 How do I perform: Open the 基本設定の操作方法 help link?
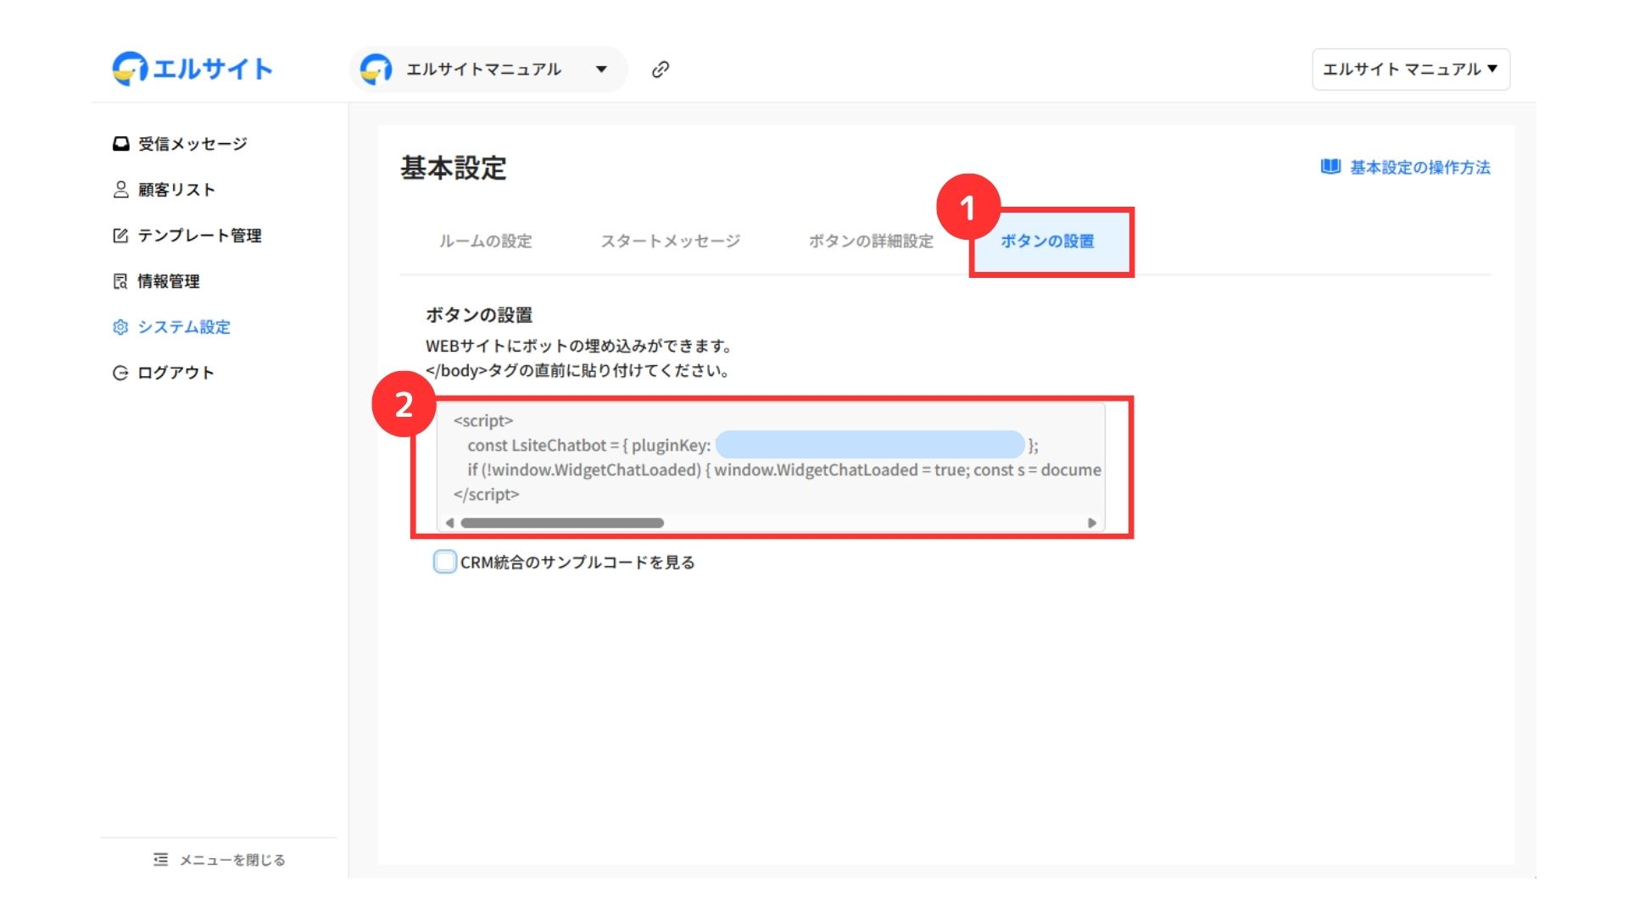[1419, 168]
